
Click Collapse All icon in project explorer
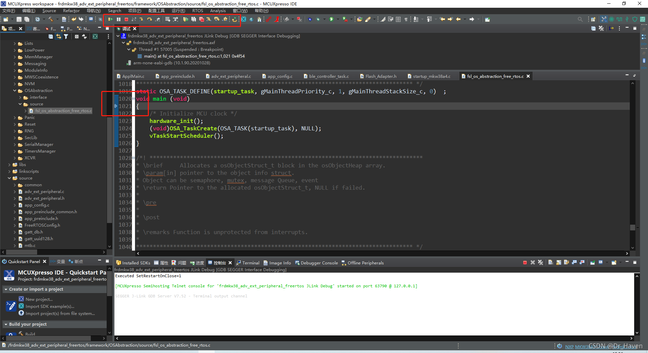coord(51,36)
